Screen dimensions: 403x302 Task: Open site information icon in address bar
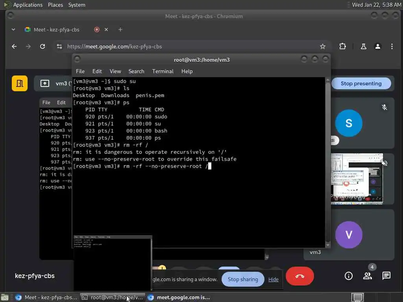click(x=59, y=46)
